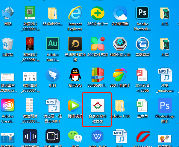Open the 微信图片_2020031 file beside Adobe Creative Cloud
This screenshot has height=147, width=179.
point(30,105)
